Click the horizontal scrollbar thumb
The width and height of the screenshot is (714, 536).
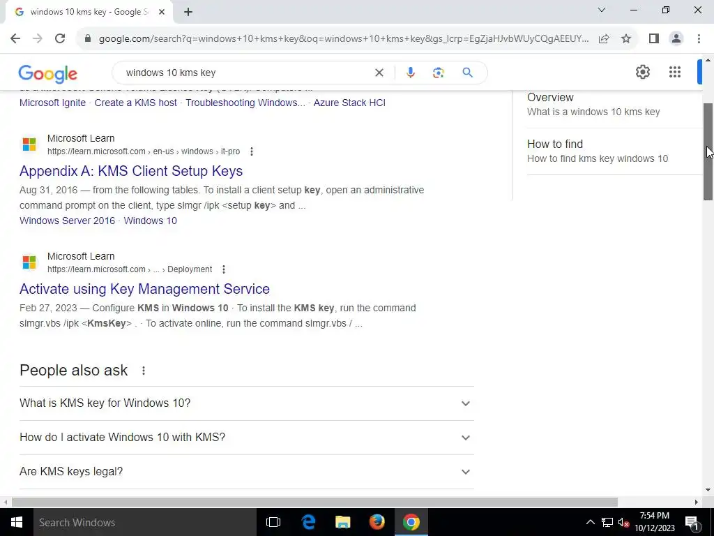click(x=314, y=502)
